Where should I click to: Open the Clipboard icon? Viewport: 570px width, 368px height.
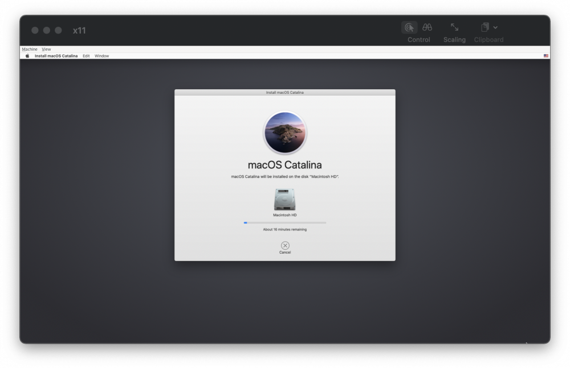pos(485,27)
